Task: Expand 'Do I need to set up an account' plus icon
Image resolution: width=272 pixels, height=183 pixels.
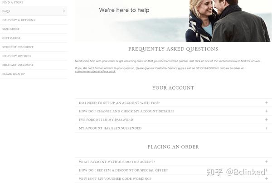Action: coord(266,103)
